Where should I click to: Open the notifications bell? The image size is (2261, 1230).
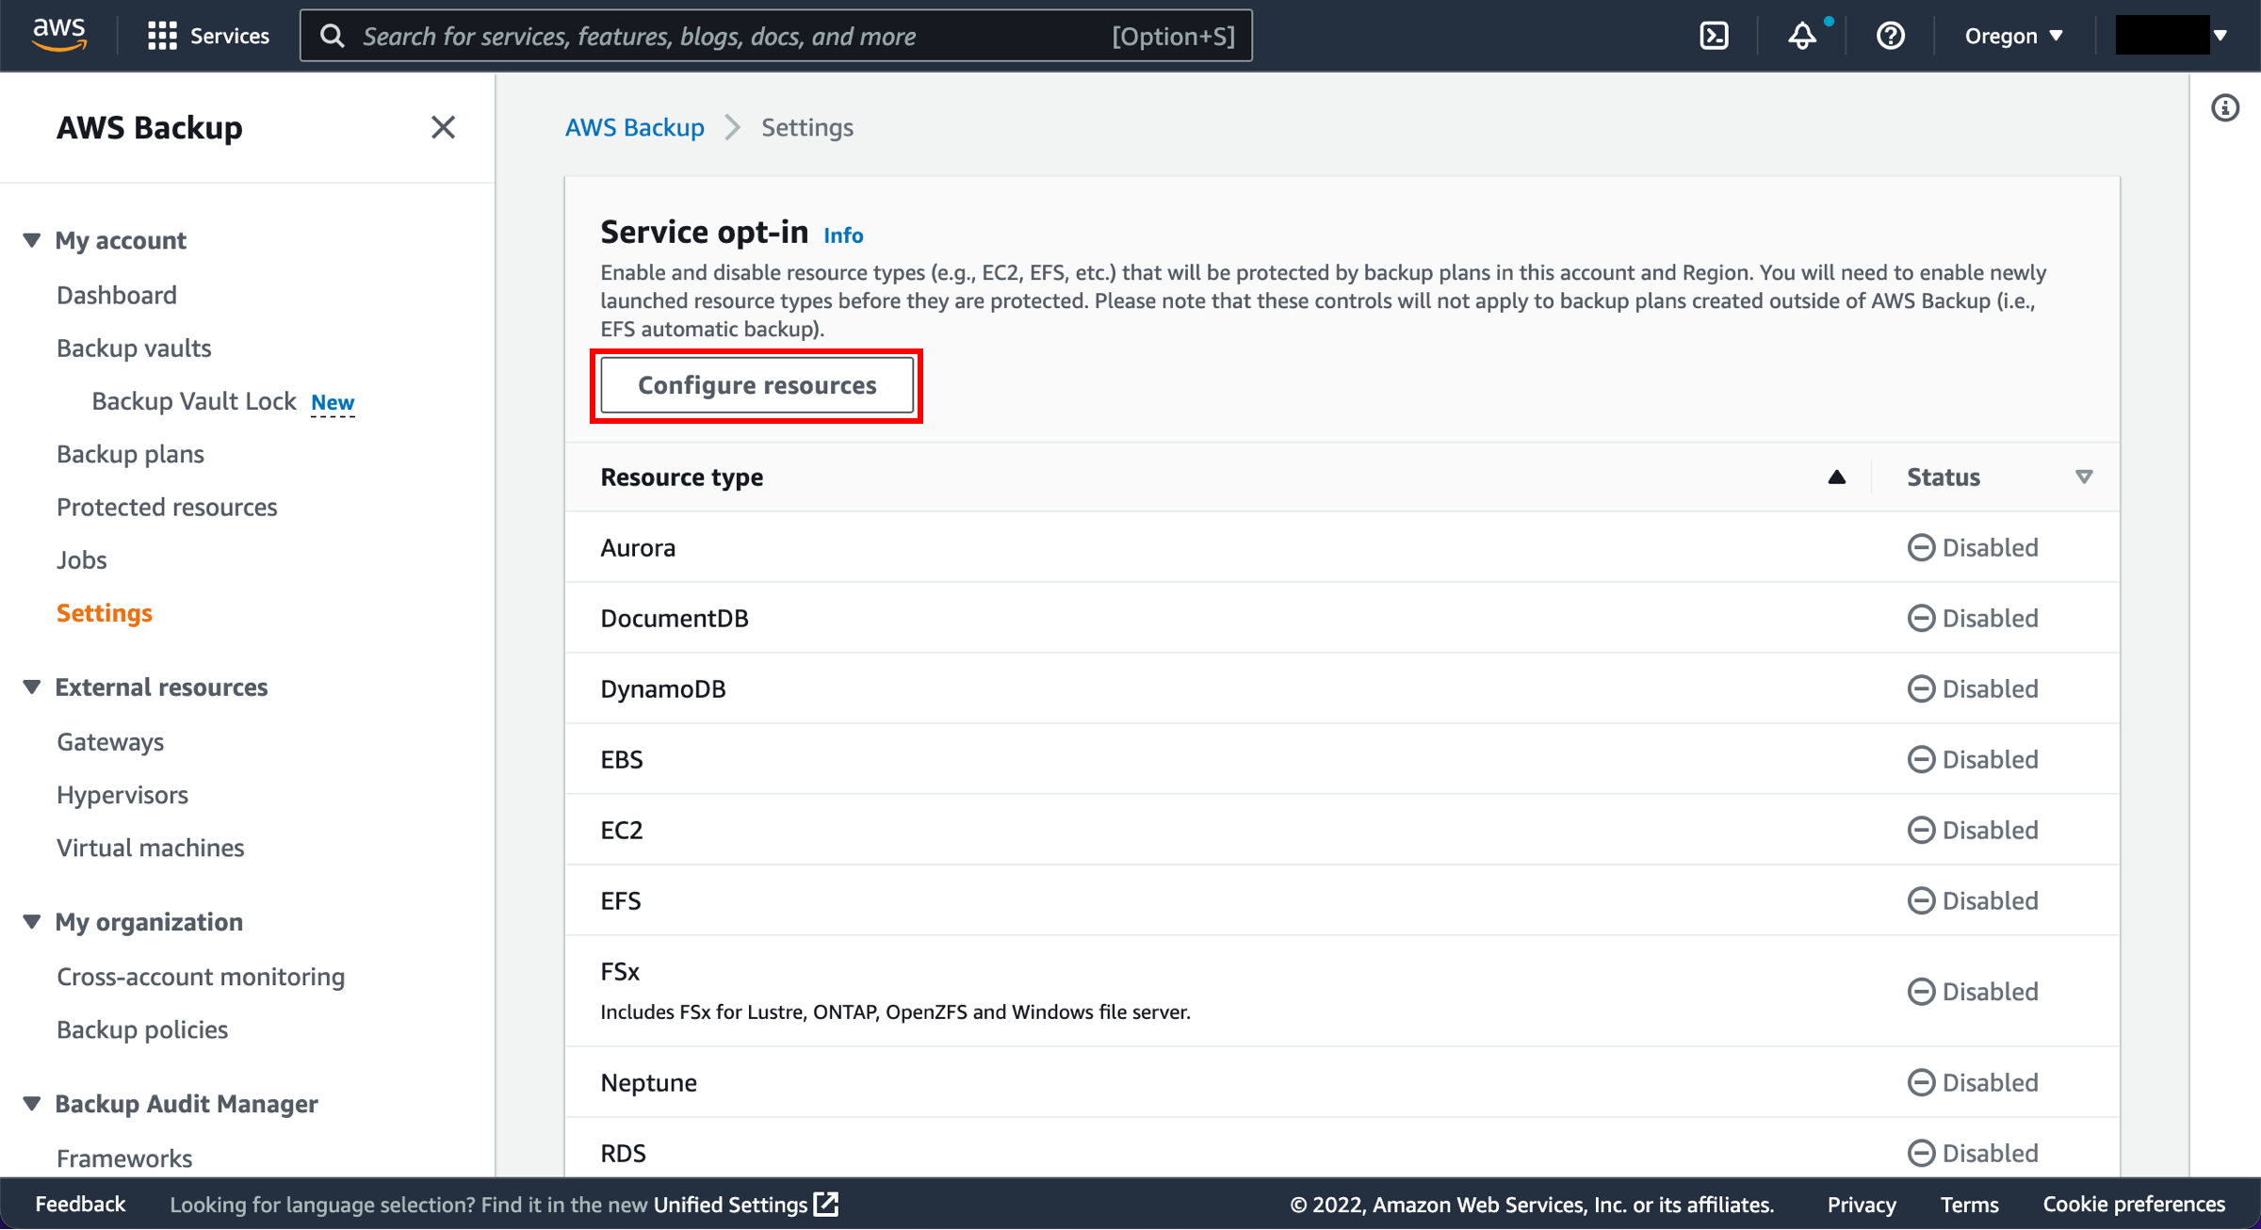tap(1802, 36)
